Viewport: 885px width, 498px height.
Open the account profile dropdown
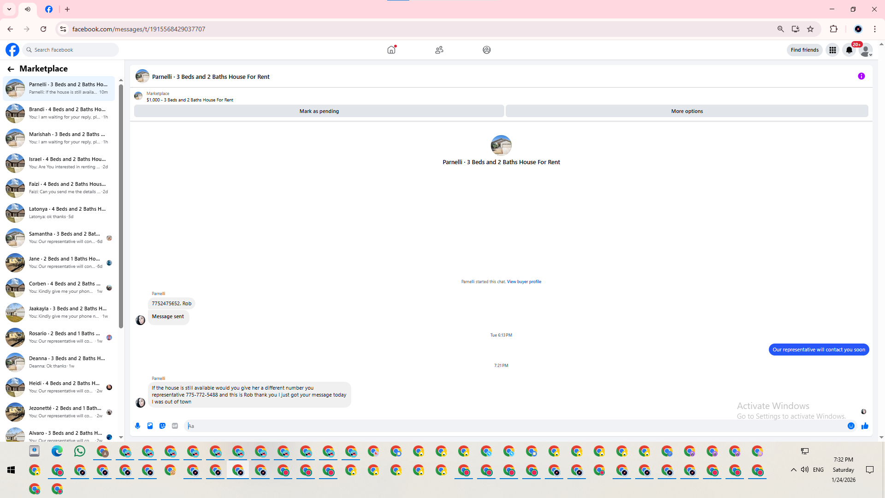tap(866, 50)
